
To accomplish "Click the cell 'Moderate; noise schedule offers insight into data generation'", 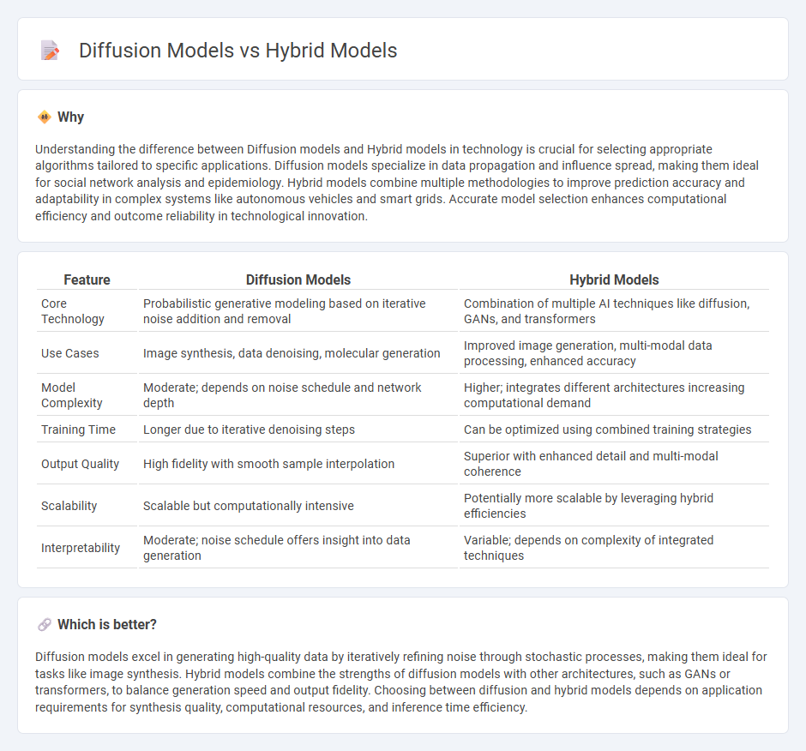I will (x=298, y=548).
